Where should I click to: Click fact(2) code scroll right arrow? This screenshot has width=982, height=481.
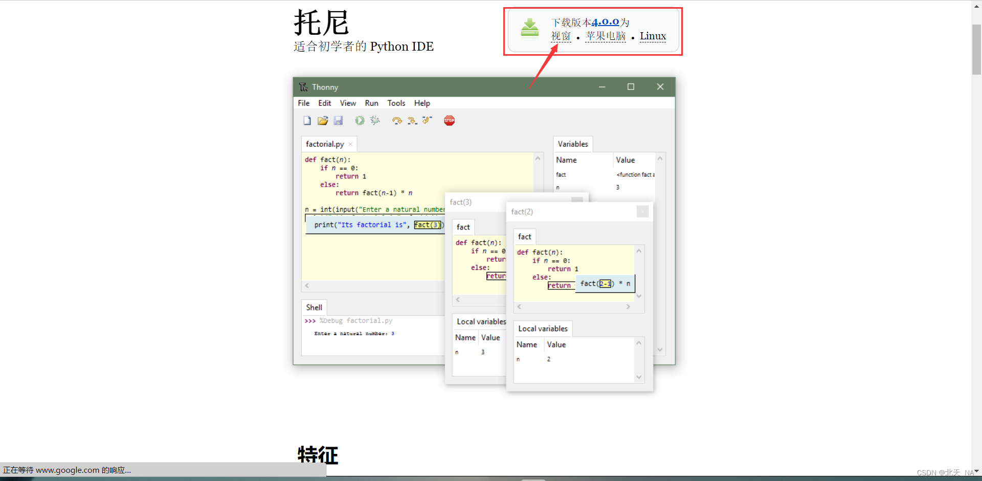pos(628,307)
